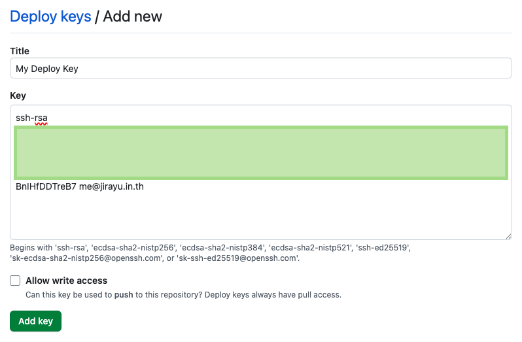Click the bold 'push' word in description
Screen dimensions: 522x342
tap(124, 295)
